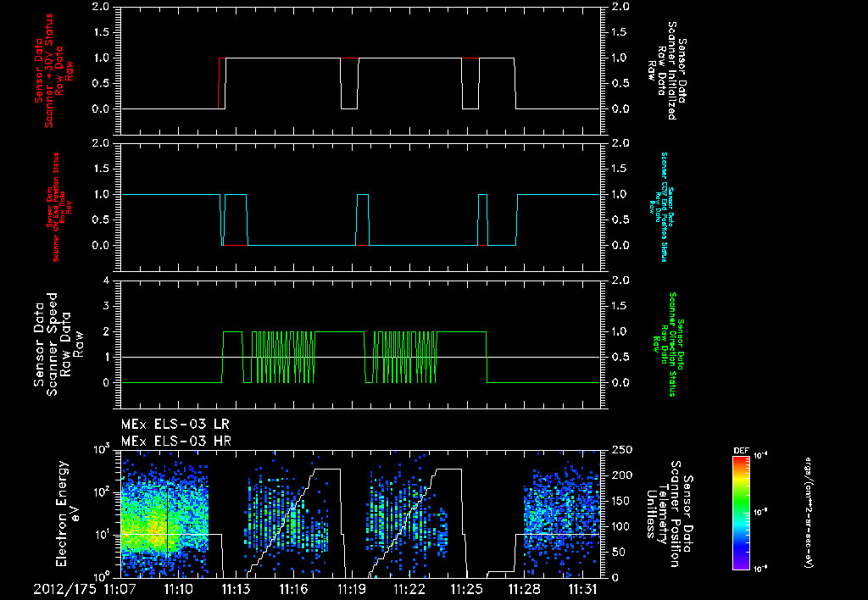Image resolution: width=868 pixels, height=600 pixels.
Task: Click the 11:13 time axis label
Action: 236,589
